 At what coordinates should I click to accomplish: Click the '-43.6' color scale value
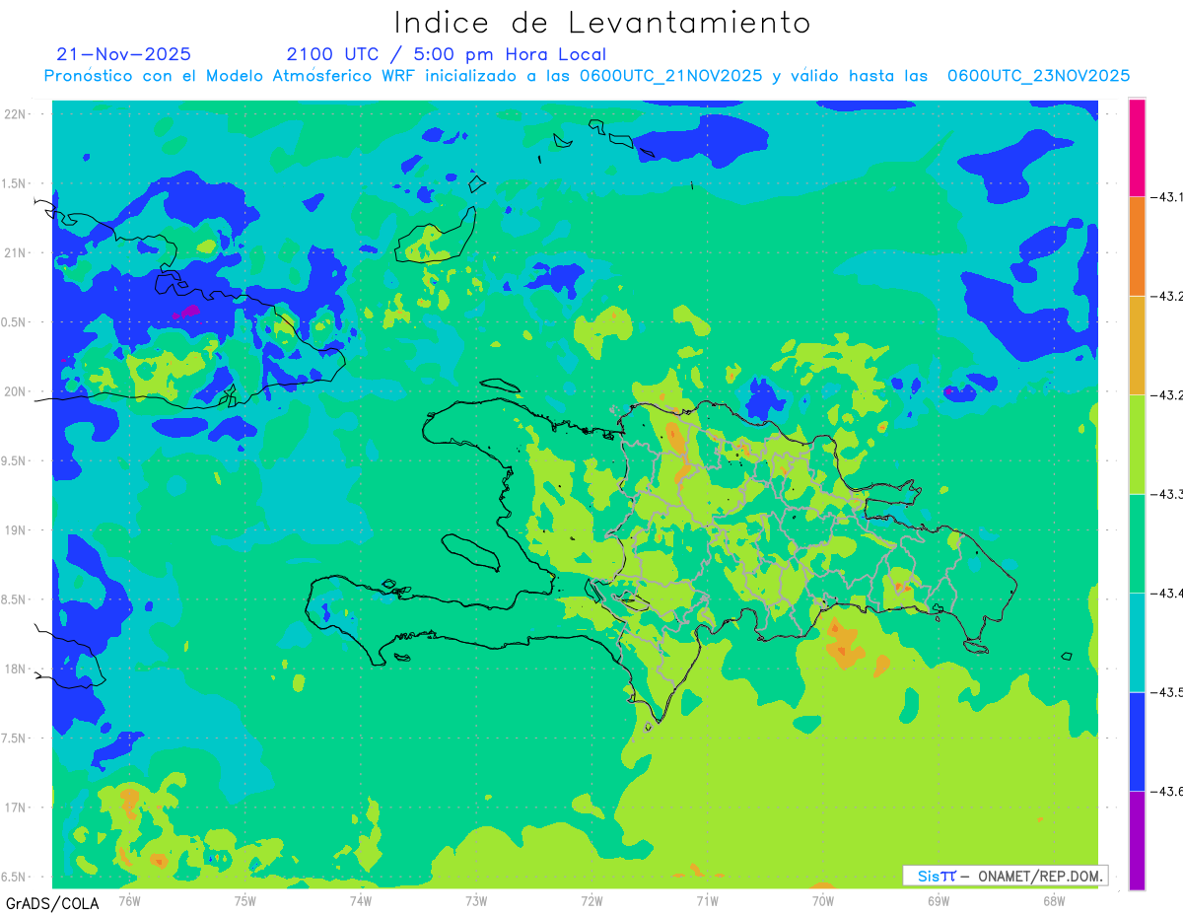[x=1167, y=792]
